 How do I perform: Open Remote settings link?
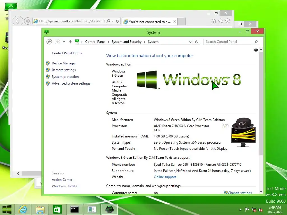click(x=64, y=70)
